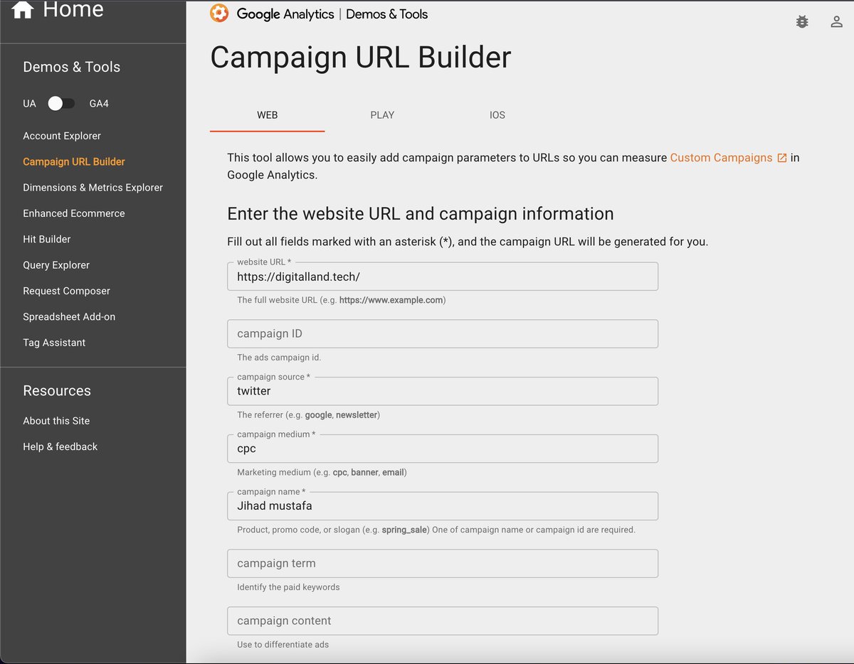Click external-link icon beside Custom Campaigns
This screenshot has height=664, width=854.
click(x=781, y=158)
